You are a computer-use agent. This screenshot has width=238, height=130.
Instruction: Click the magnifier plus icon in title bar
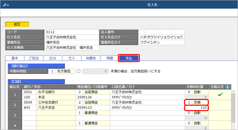pos(6,5)
